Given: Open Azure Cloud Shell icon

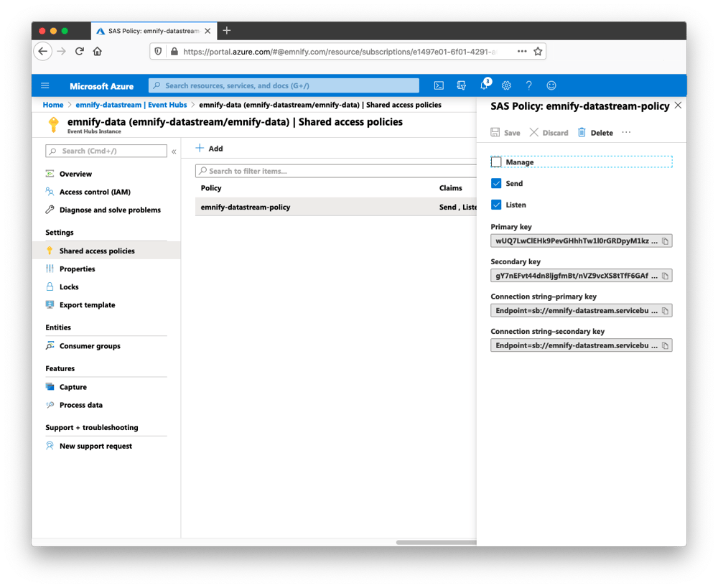Looking at the screenshot, I should pyautogui.click(x=438, y=85).
